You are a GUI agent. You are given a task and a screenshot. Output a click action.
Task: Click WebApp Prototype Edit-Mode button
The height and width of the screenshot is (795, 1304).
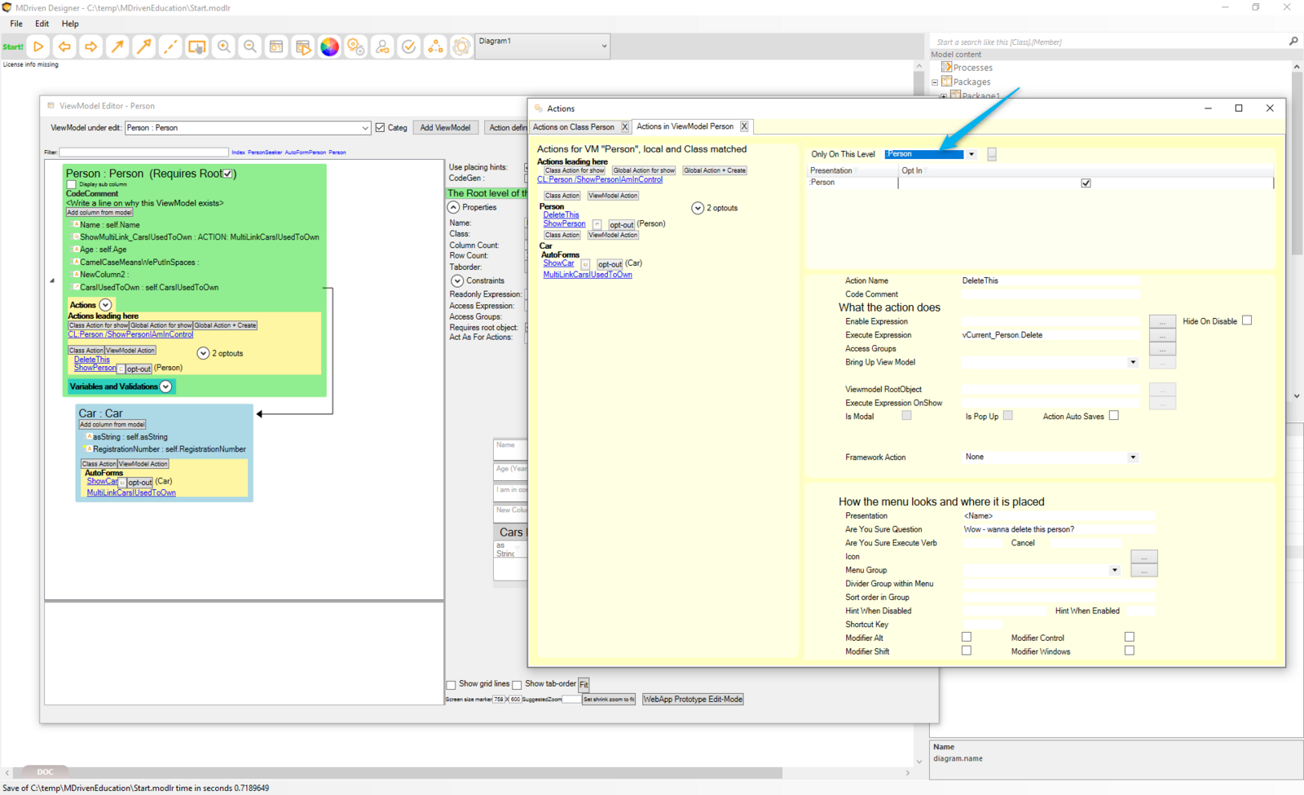tap(693, 699)
